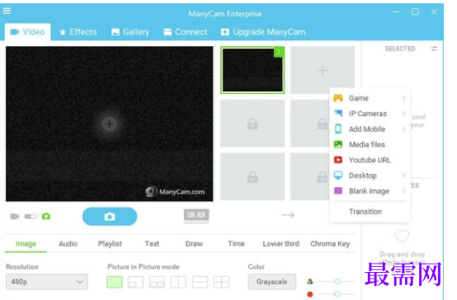Click the Grayscale button
Viewport: 457px width, 300px height.
coord(272,282)
